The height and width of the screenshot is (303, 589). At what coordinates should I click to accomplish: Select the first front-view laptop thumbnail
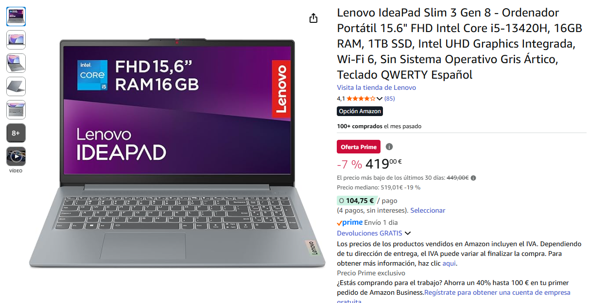tap(16, 17)
